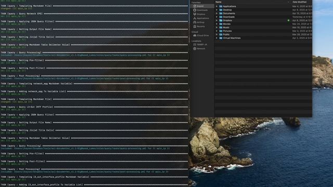333x187 pixels.
Task: Select the Virtual Machines folder name
Action: coord(232,38)
